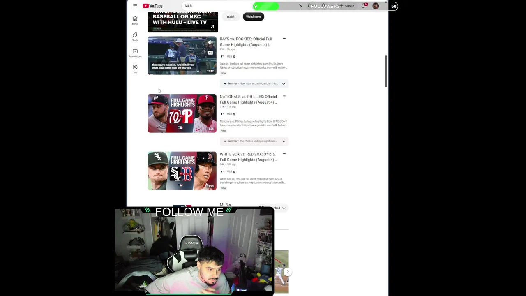The height and width of the screenshot is (296, 526).
Task: Open Subscriptions in the sidebar
Action: point(135,53)
